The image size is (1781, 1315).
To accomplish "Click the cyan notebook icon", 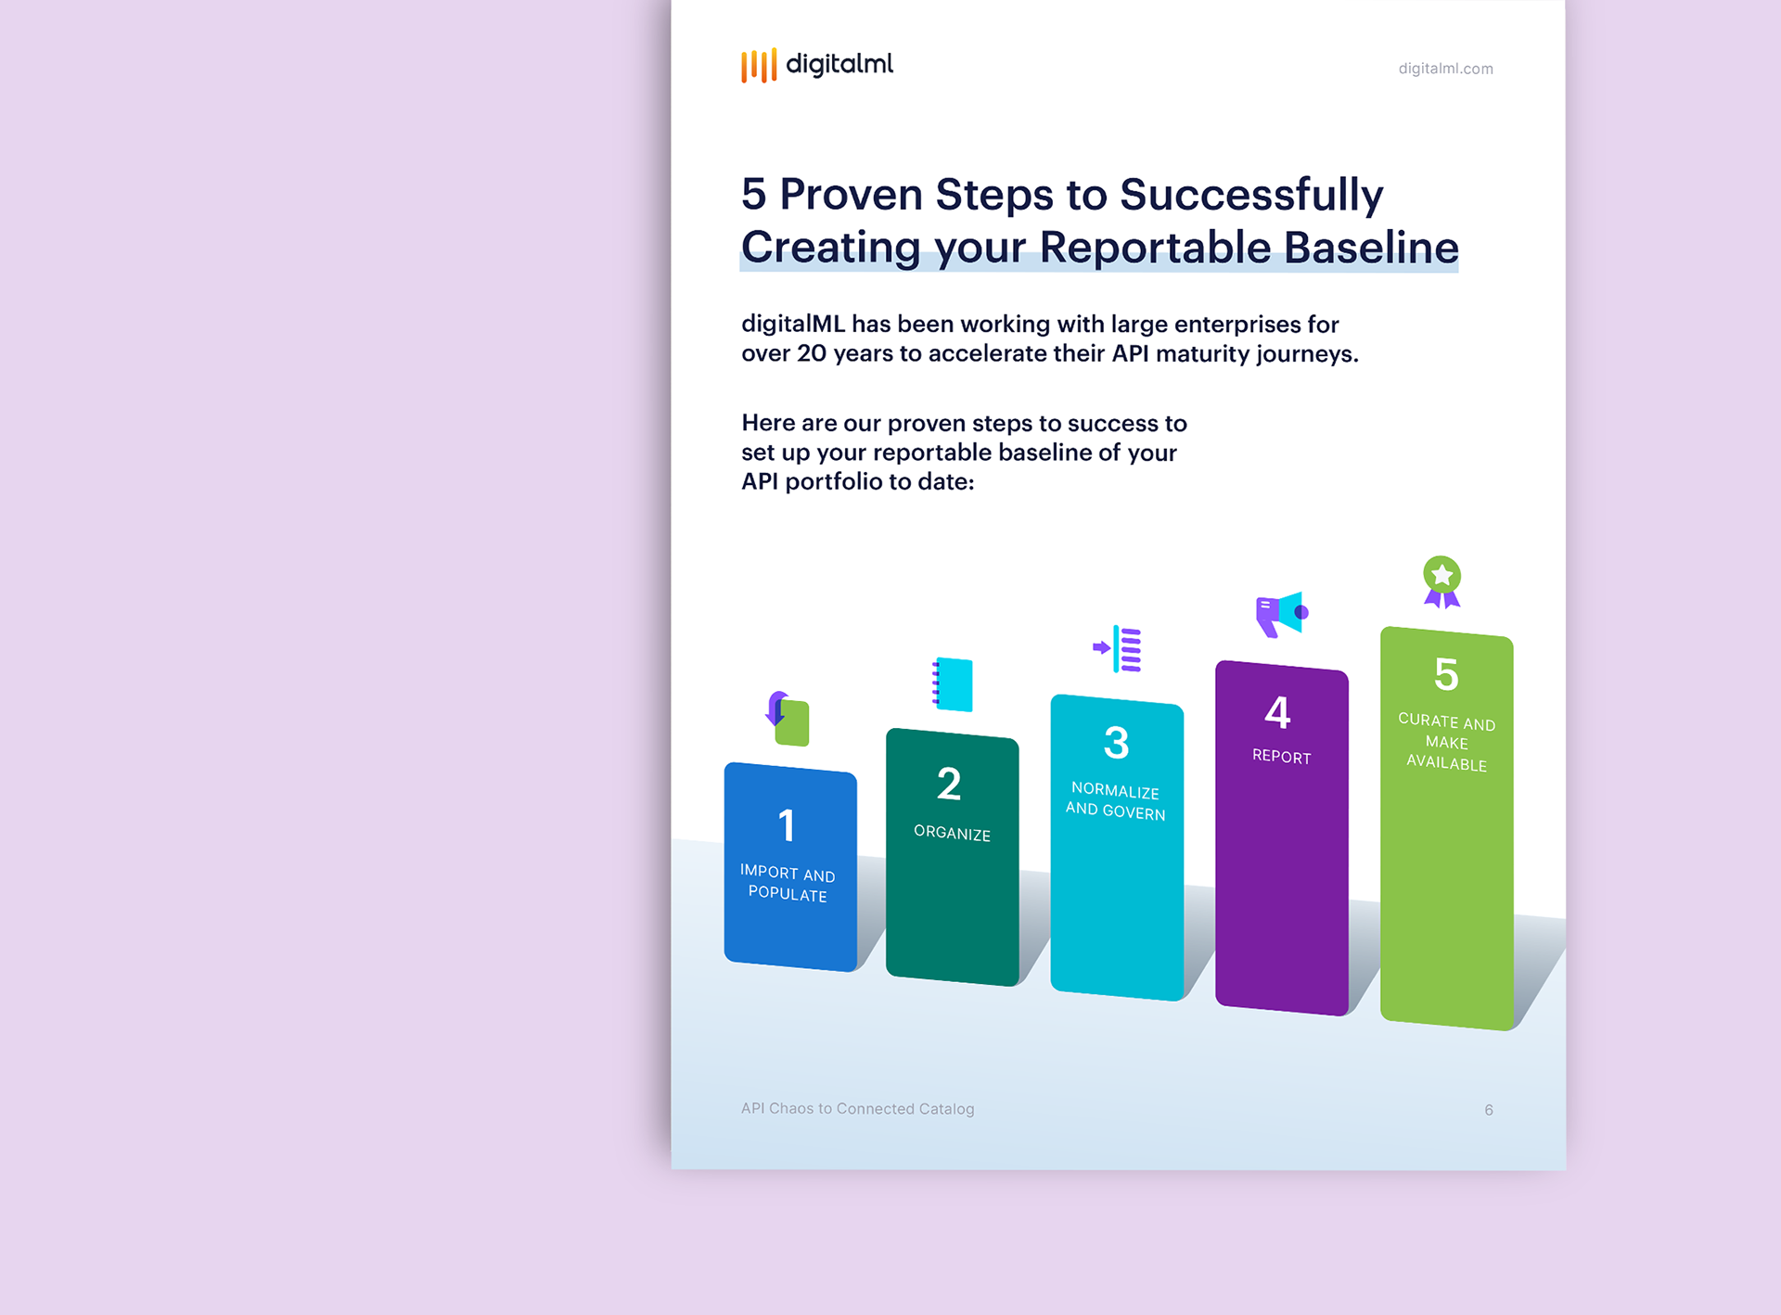I will click(x=952, y=684).
